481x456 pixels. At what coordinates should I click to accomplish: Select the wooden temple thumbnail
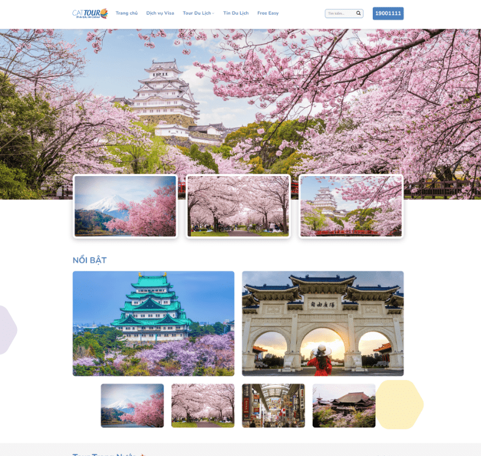coord(344,406)
